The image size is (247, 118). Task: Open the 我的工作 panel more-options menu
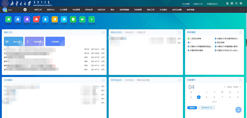pyautogui.click(x=103, y=33)
